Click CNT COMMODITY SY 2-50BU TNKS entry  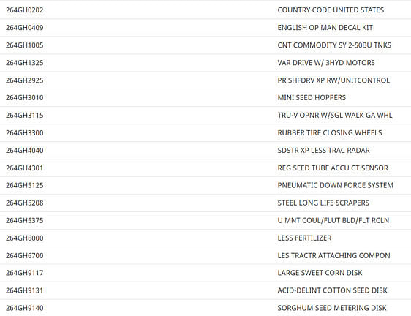coord(334,45)
